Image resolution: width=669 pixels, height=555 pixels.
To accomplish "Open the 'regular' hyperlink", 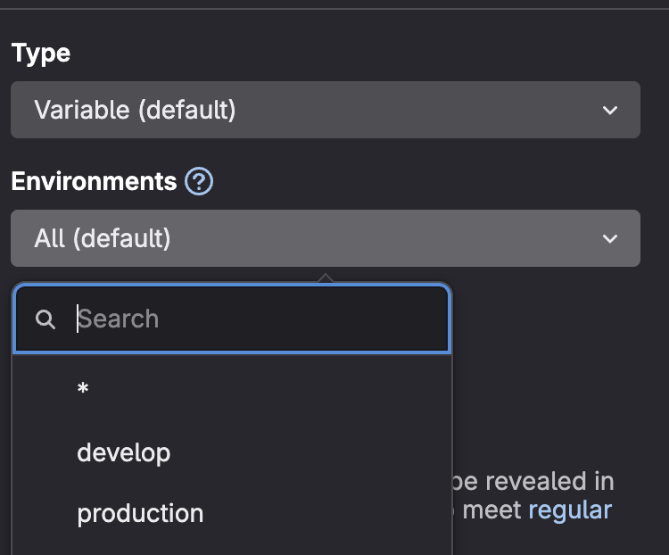I will (x=570, y=510).
